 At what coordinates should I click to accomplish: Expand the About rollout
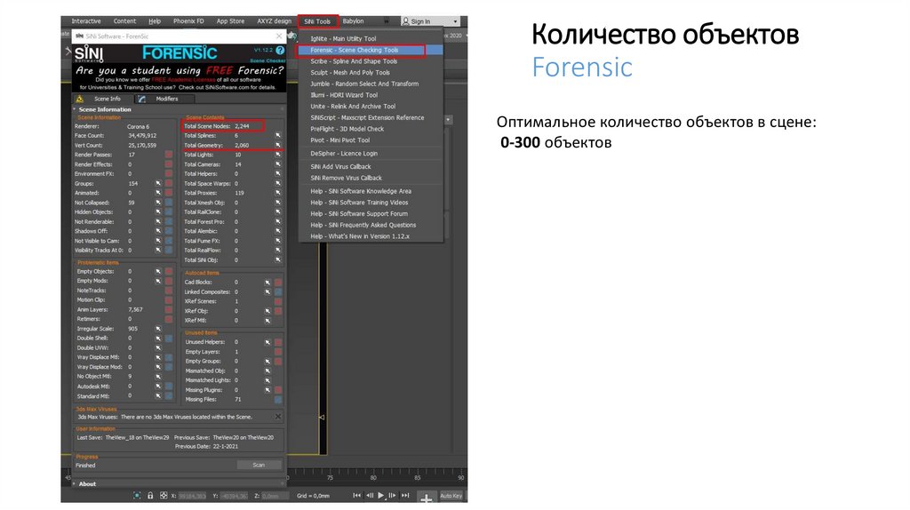coord(87,484)
